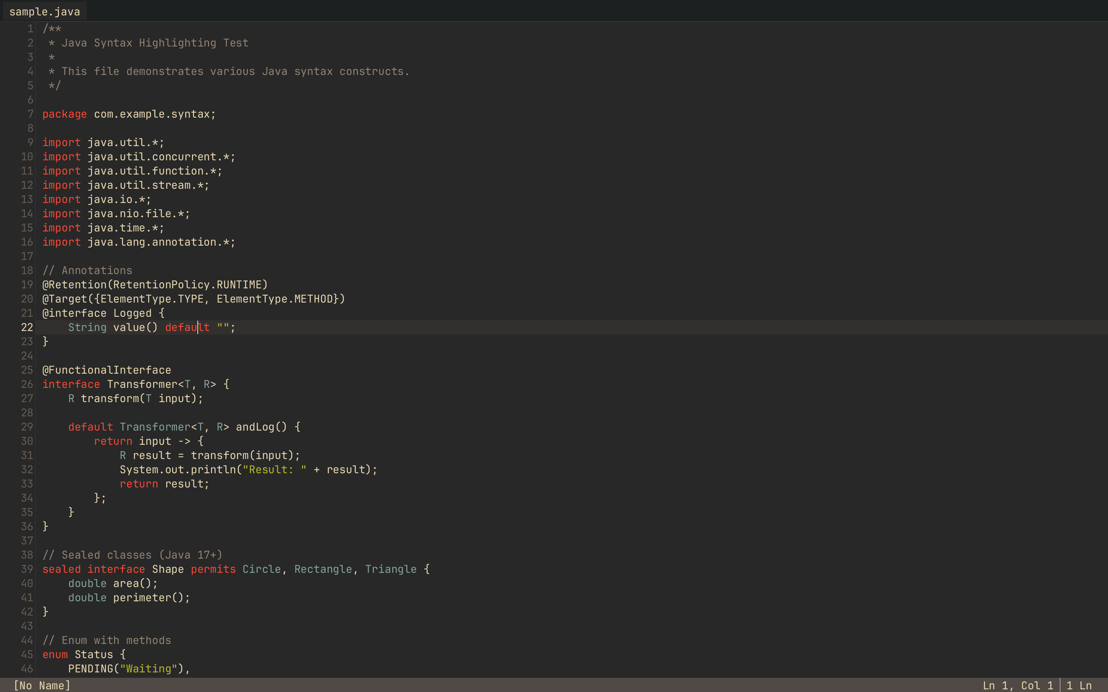Screen dimensions: 1108x692
Task: Place cursor on the permits keyword
Action: pos(212,569)
